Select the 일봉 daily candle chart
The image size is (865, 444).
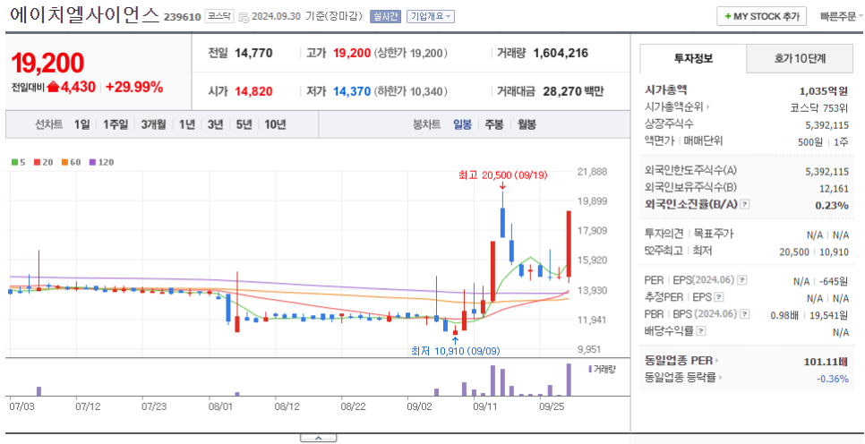coord(462,124)
